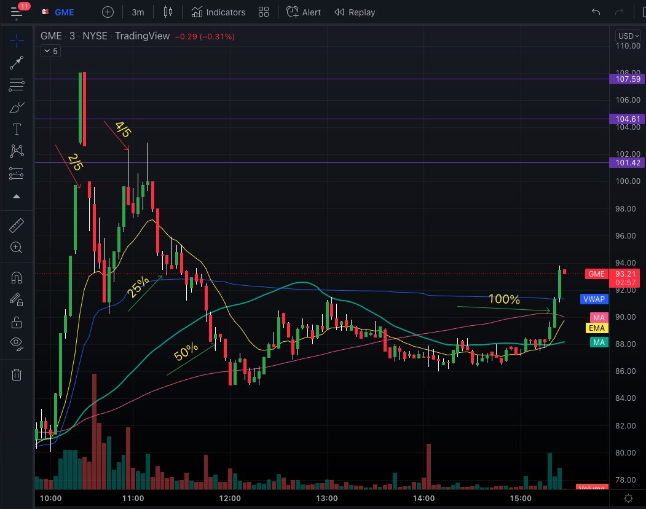Remove drawings with the trash icon

coord(17,374)
